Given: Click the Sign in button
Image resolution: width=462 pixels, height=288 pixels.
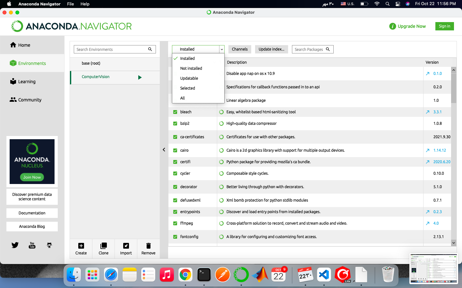Looking at the screenshot, I should (x=444, y=26).
